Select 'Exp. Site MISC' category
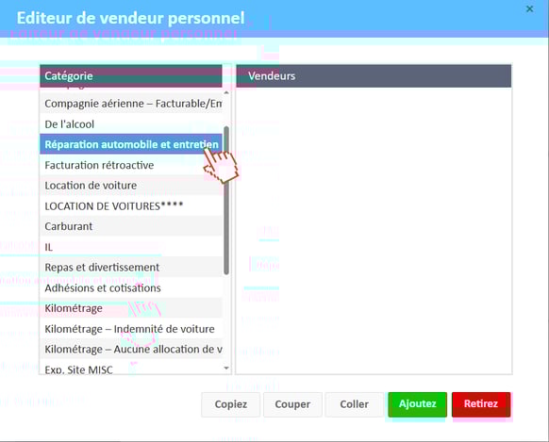Viewport: 549px width, 442px height. (x=131, y=368)
